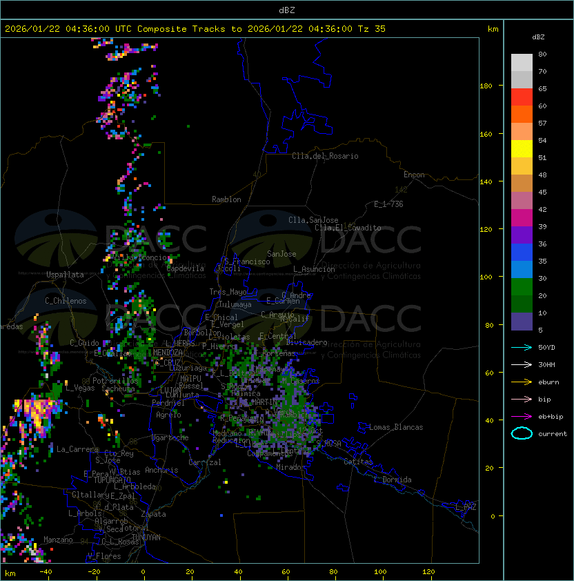Pick the magenta legend swatch below 42
The height and width of the screenshot is (581, 574).
522,218
